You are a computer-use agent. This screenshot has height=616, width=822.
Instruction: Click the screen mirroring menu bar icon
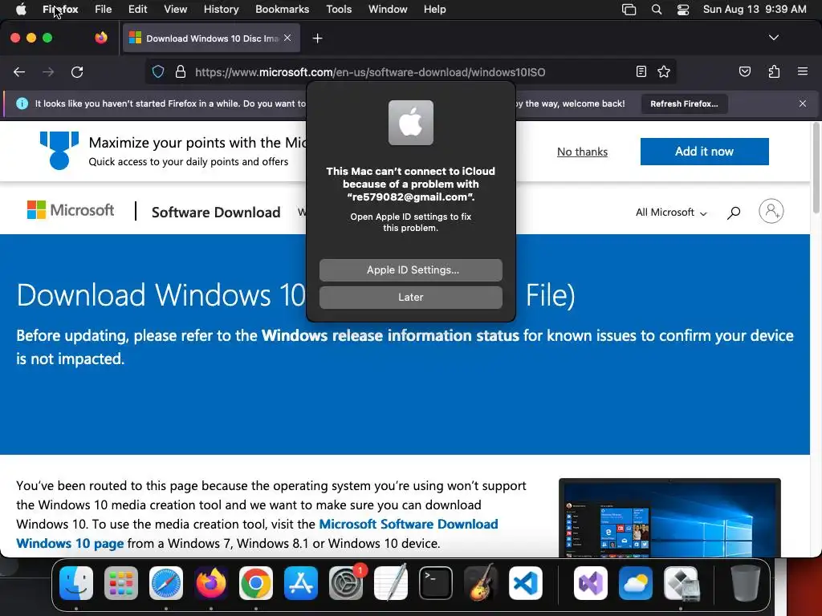click(629, 10)
